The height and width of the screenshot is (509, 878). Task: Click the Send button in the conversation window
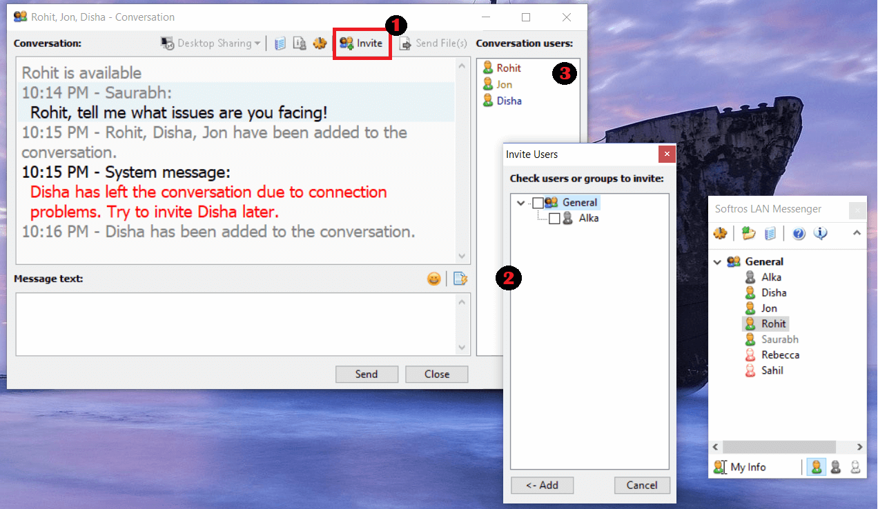367,375
